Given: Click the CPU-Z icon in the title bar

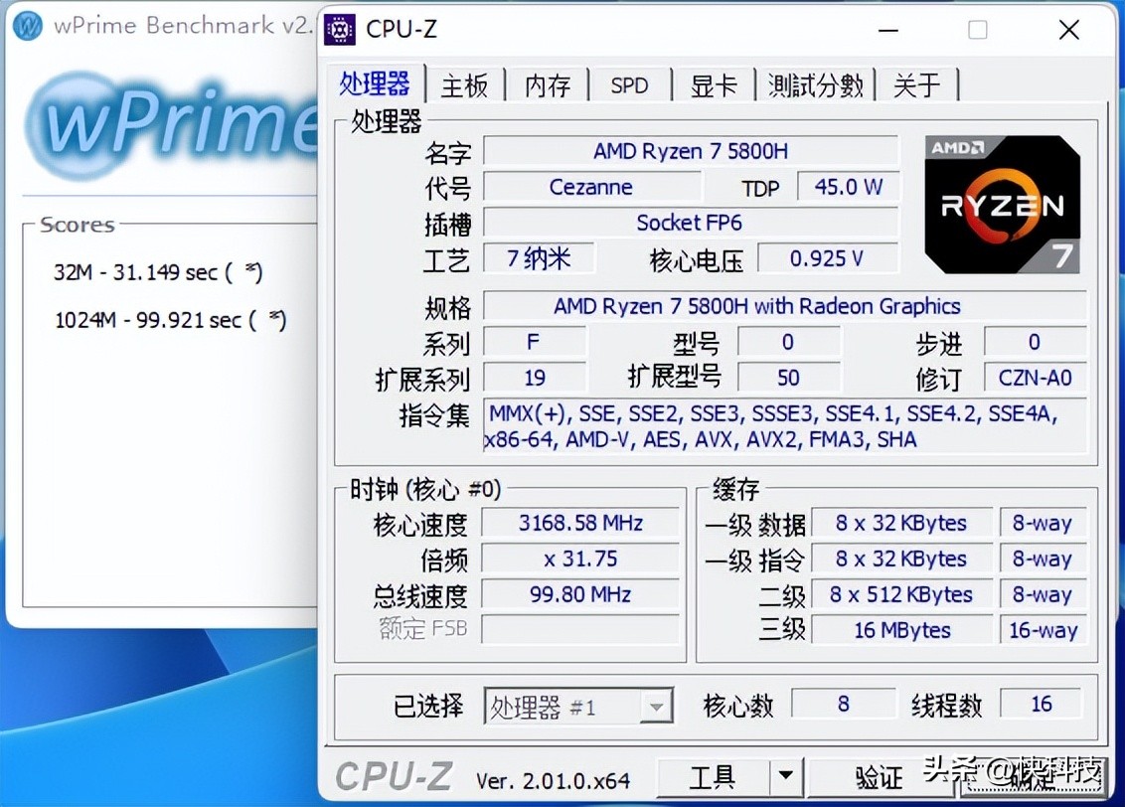Looking at the screenshot, I should point(339,30).
